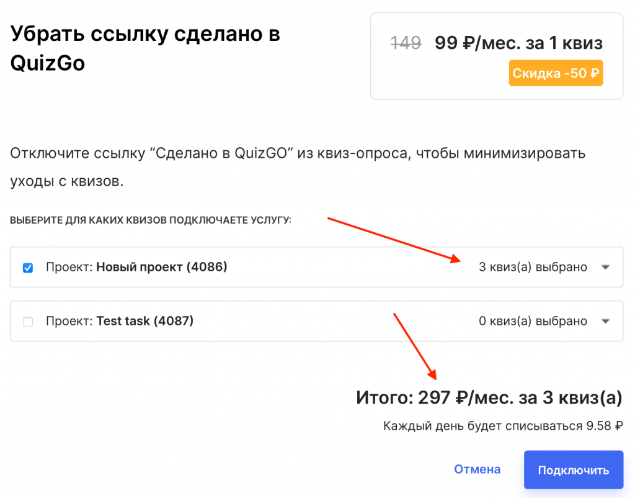Open the Test task quiz dropdown arrow
The image size is (635, 498).
[x=606, y=322]
